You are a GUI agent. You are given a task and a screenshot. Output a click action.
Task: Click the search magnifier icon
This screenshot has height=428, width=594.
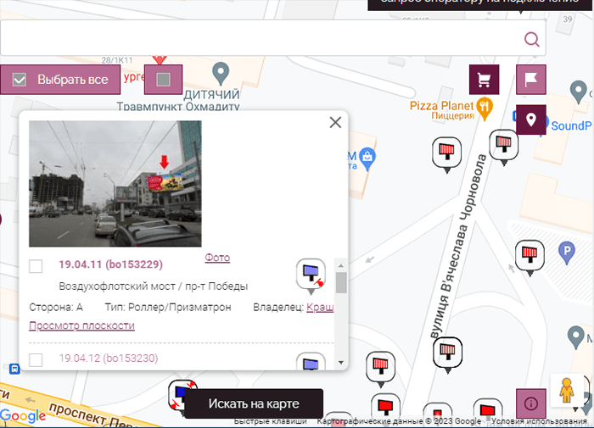coord(532,39)
